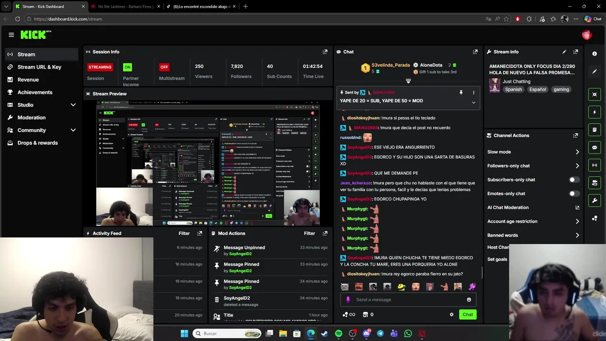Open AI Chat Moderation link
The width and height of the screenshot is (606, 341).
tap(533, 207)
